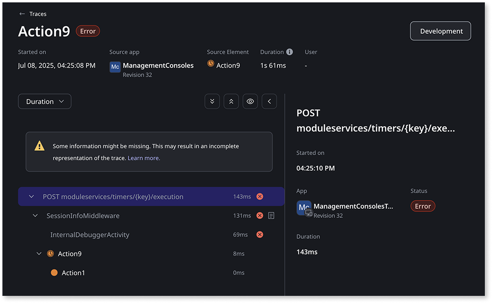This screenshot has width=492, height=303.
Task: Click the Error badge next to Action9 title
Action: pyautogui.click(x=88, y=30)
